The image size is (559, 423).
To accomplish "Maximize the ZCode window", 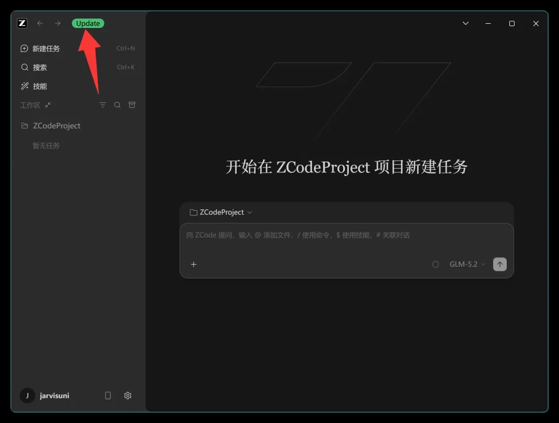I will pyautogui.click(x=512, y=23).
